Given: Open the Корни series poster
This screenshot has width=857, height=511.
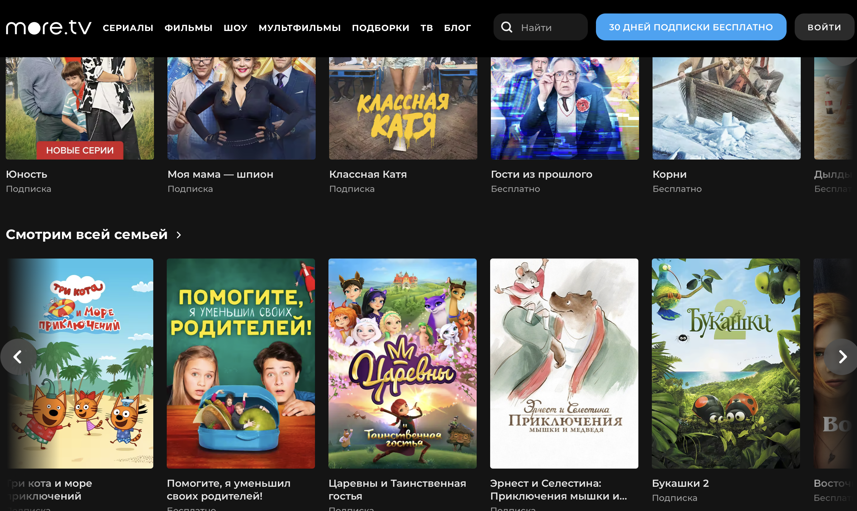Looking at the screenshot, I should [726, 108].
